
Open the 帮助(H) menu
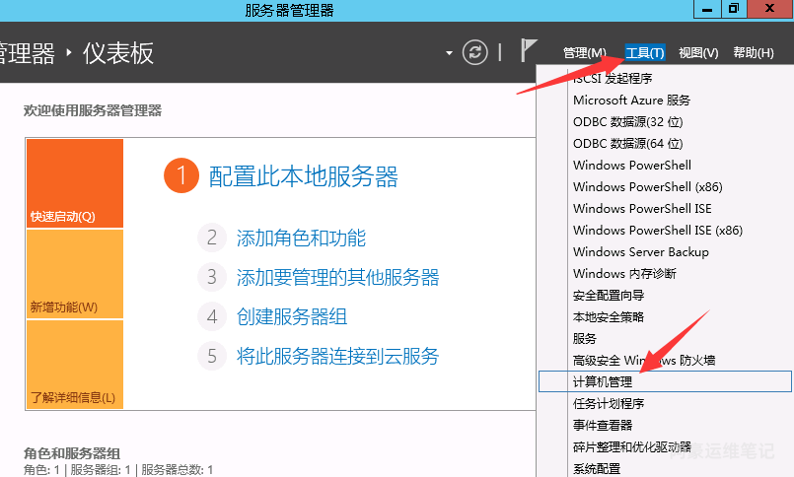coord(754,52)
